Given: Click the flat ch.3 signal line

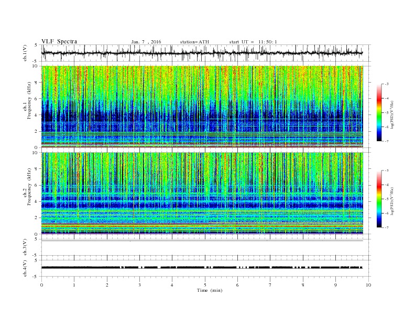Looking at the screenshot, I should pyautogui.click(x=202, y=241).
